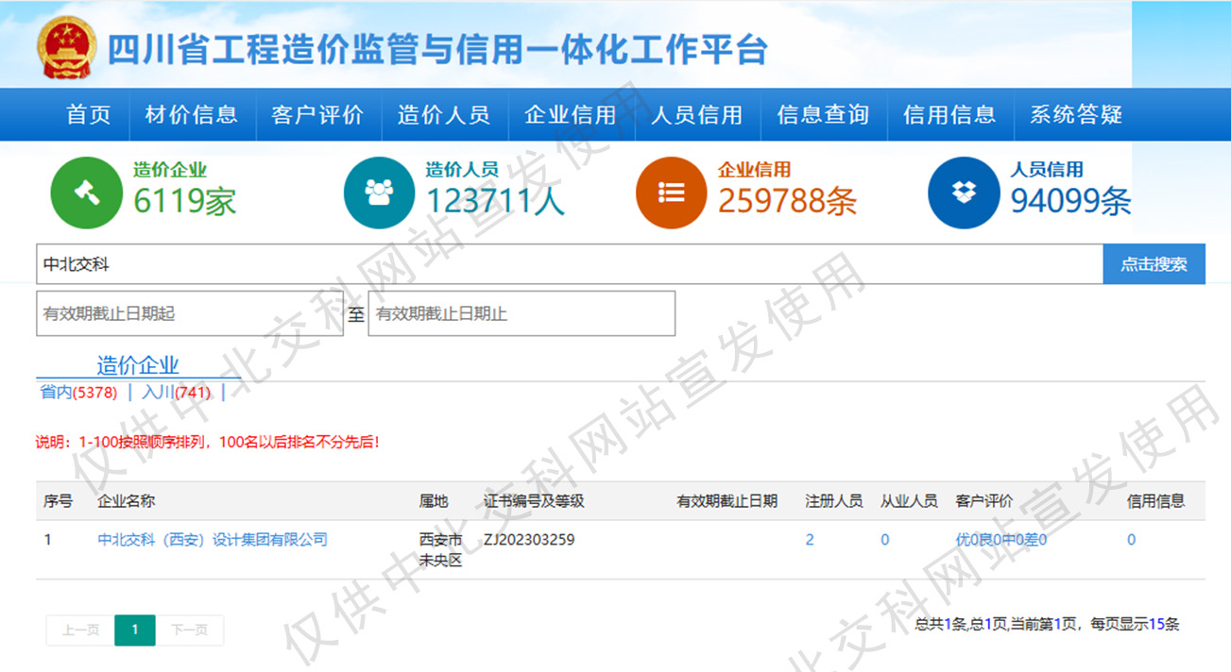Open the 首页 menu item

click(x=89, y=115)
